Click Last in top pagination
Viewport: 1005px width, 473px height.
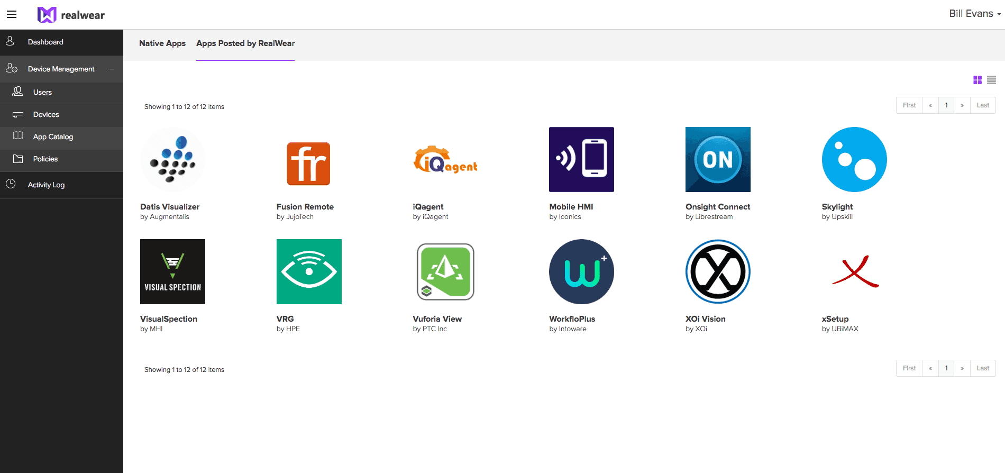(x=983, y=105)
